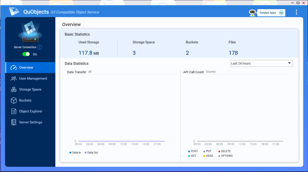Click the Buckets count 2
Image resolution: width=308 pixels, height=172 pixels.
pos(187,53)
